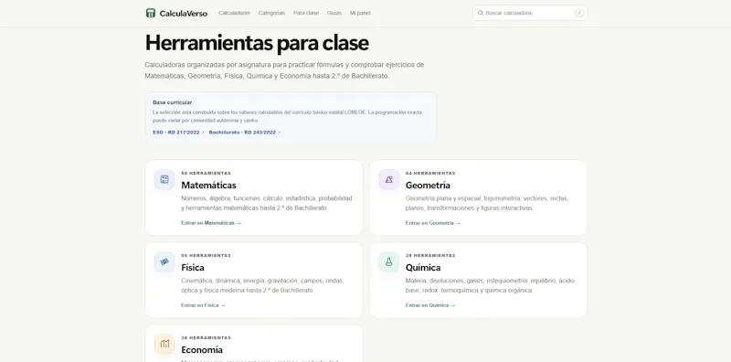Click the search magnifier icon
Viewport: 731px width, 362px height.
[x=481, y=13]
